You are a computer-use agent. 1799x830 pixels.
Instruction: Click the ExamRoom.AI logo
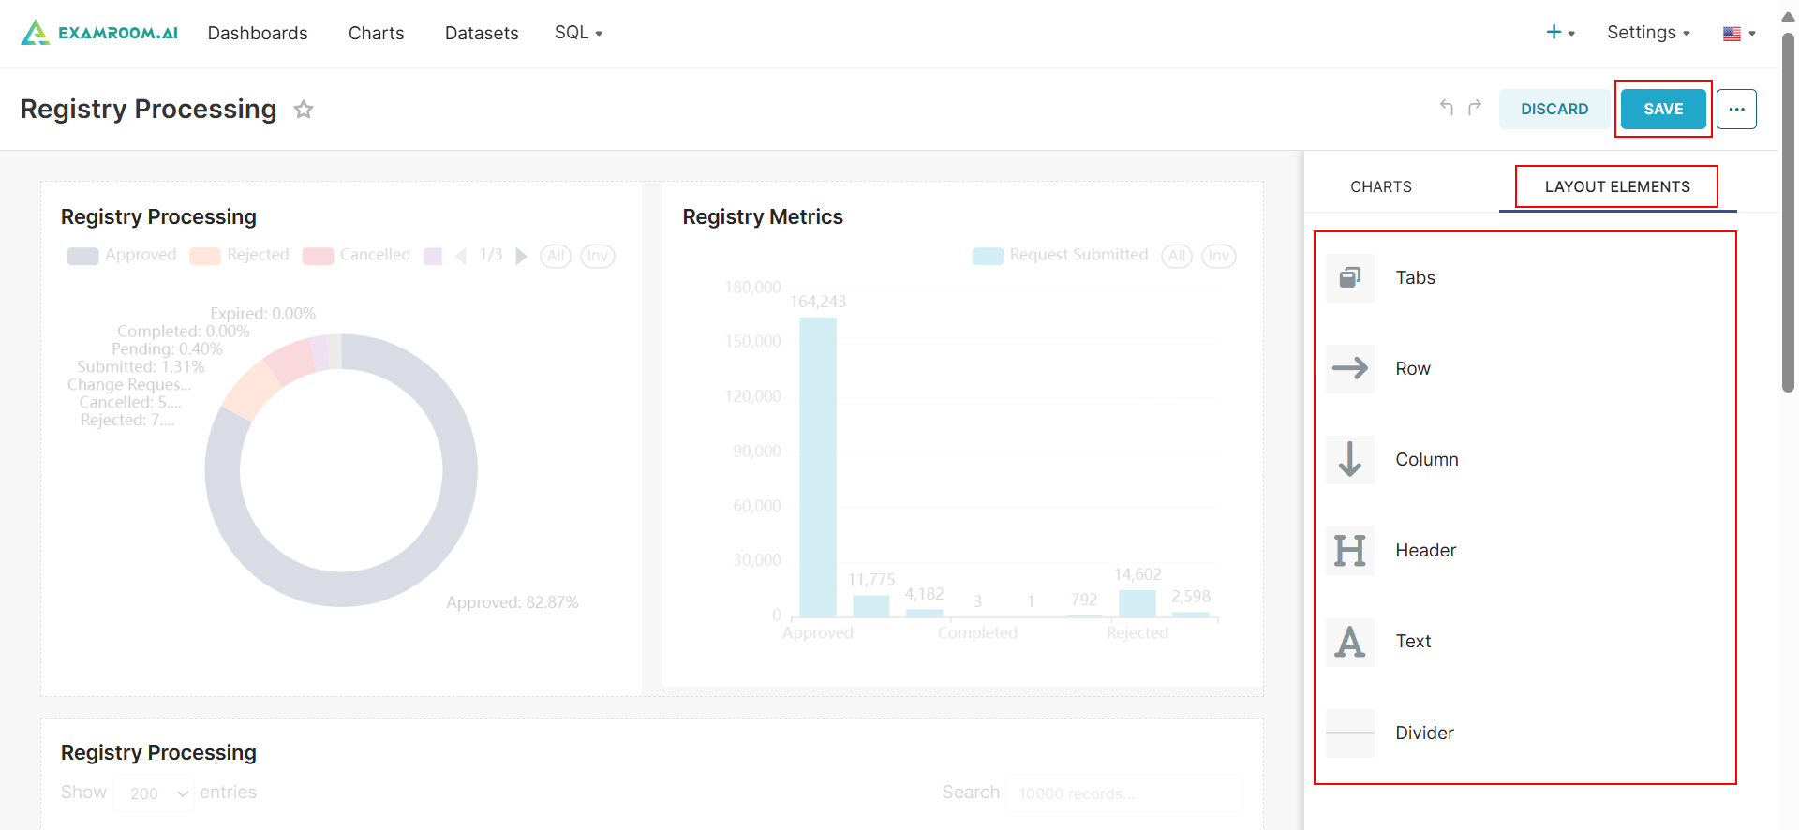tap(99, 33)
